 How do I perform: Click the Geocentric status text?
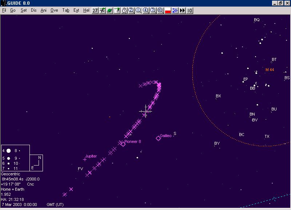pos(11,174)
